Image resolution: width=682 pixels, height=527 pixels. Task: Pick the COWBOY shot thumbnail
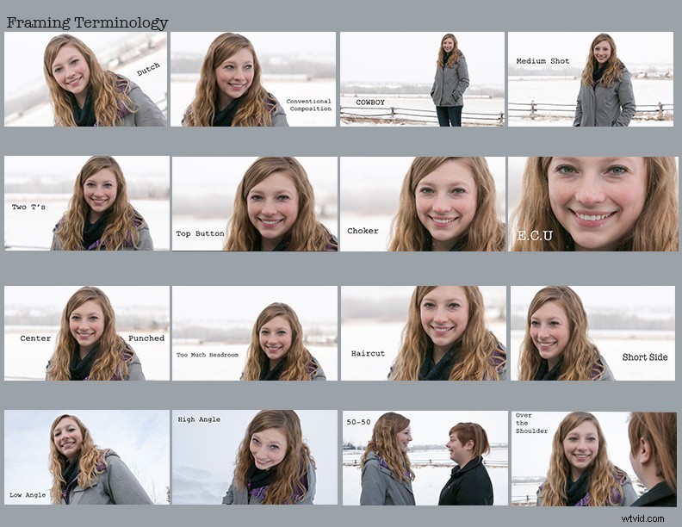pos(422,79)
